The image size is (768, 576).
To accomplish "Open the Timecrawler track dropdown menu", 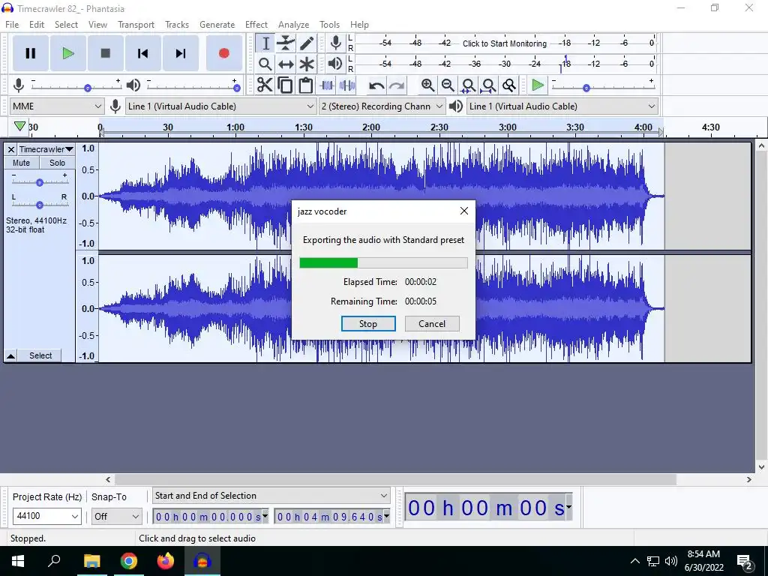I will 46,149.
